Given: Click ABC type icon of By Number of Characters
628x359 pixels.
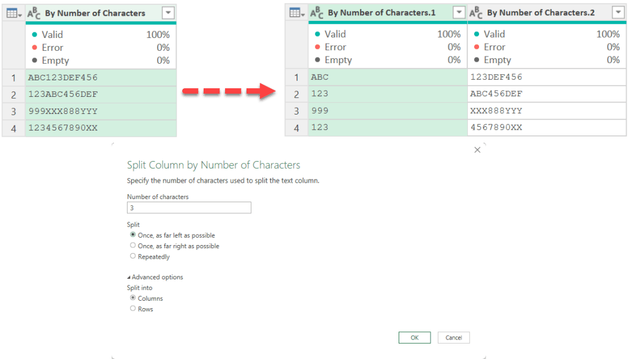Looking at the screenshot, I should pos(34,13).
